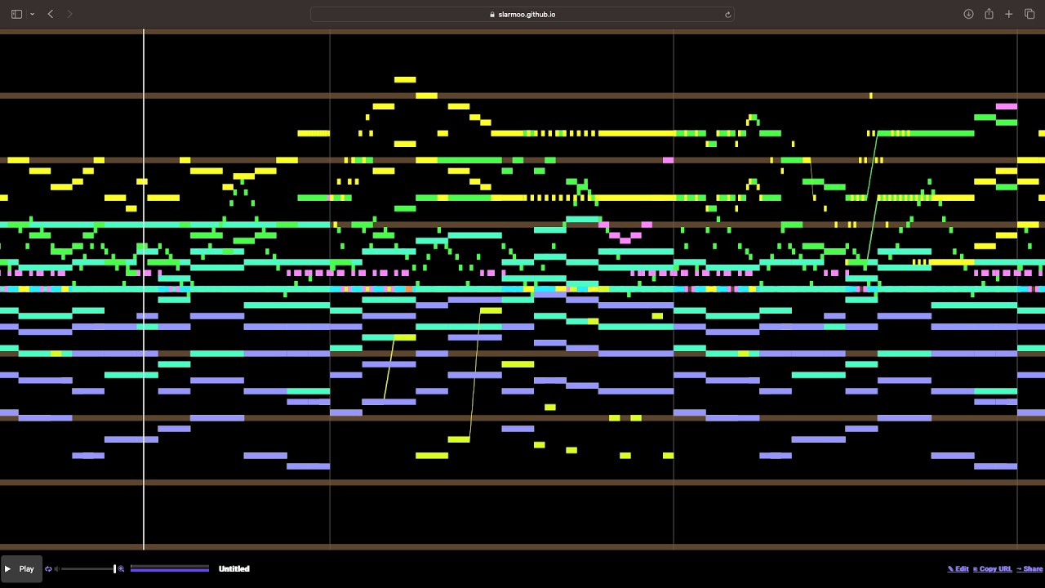Open a new tab with plus icon
This screenshot has width=1045, height=588.
pos(1009,14)
